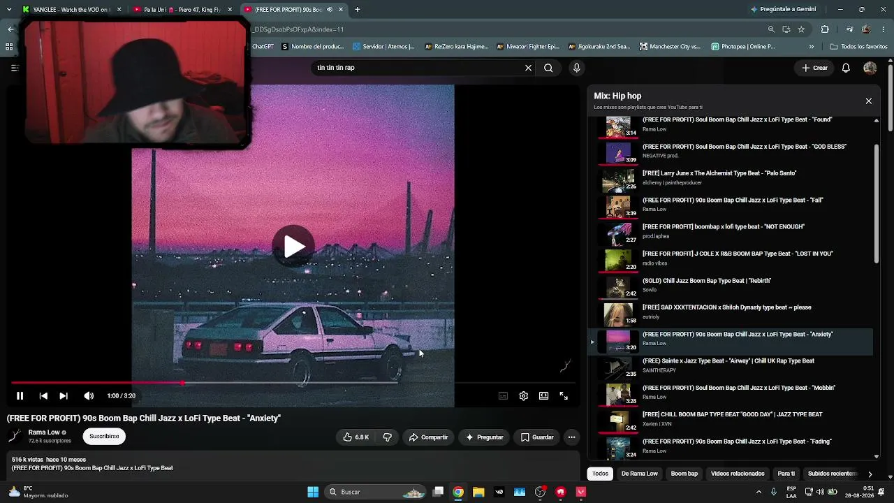Open Manchester City bookmark
The image size is (894, 503).
(x=670, y=47)
